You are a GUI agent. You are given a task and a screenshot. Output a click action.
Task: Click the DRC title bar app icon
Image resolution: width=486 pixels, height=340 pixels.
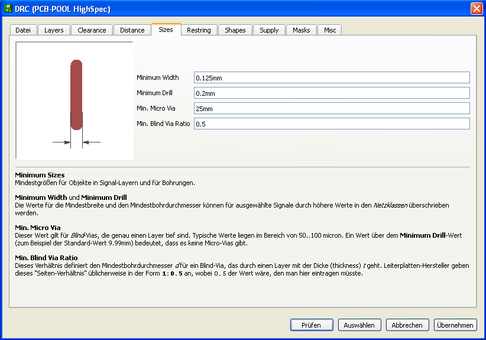(8, 8)
